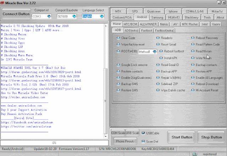This screenshot has width=227, height=156.
Task: Choose the Google Lock remove option
Action: 118,65
